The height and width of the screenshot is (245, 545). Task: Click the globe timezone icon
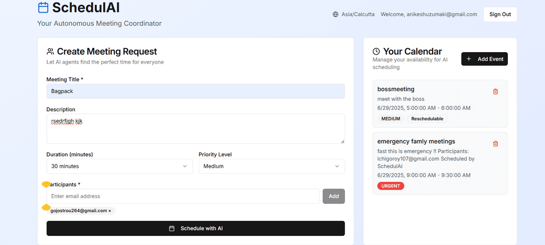click(335, 15)
